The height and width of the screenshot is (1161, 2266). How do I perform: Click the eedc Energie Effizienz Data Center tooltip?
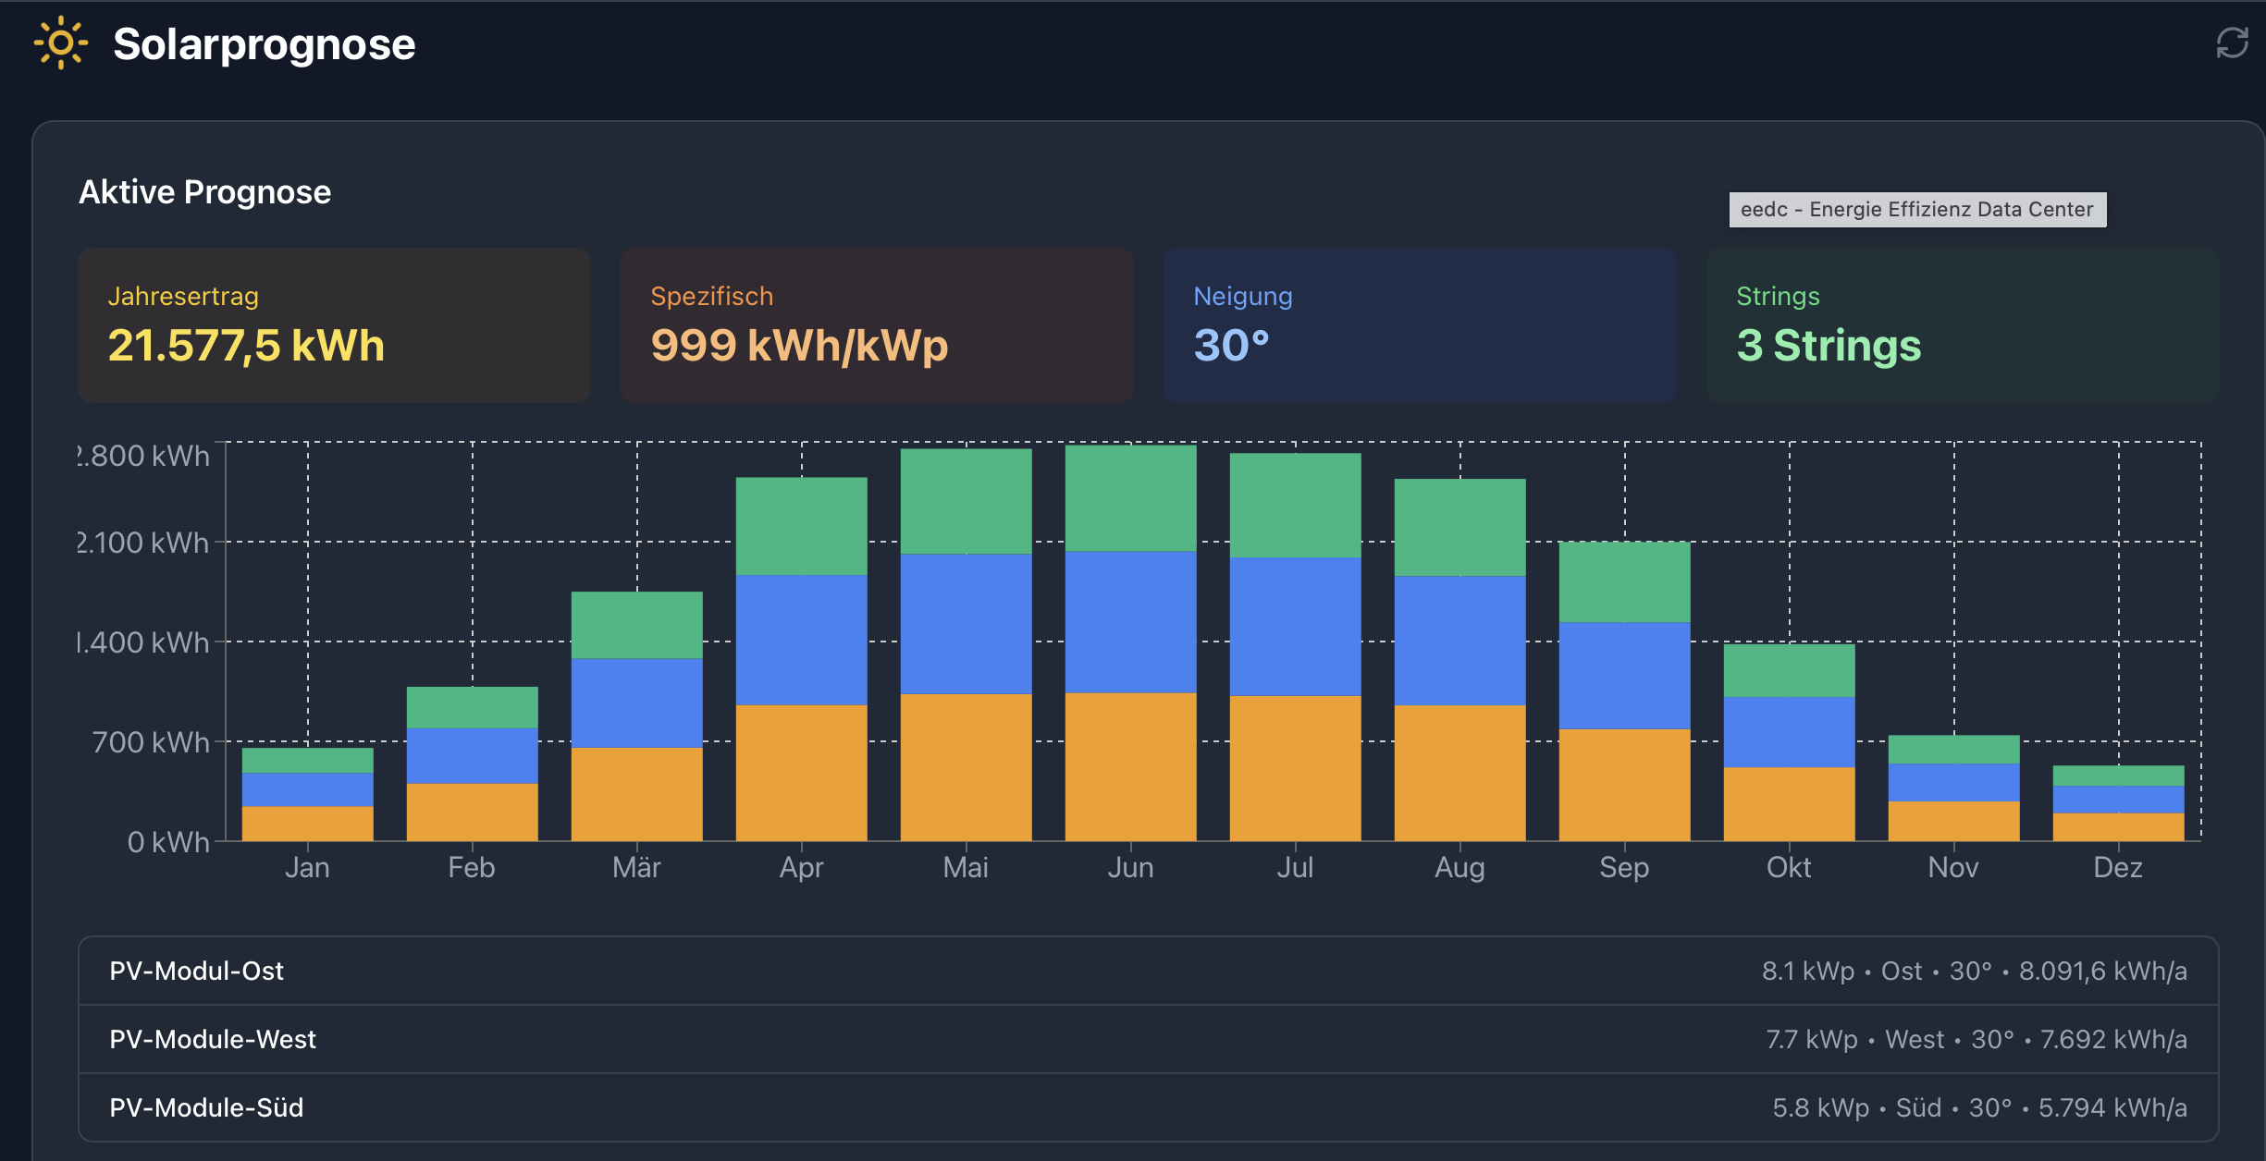tap(1916, 210)
